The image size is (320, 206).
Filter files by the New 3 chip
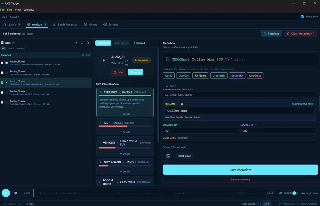click(x=11, y=48)
